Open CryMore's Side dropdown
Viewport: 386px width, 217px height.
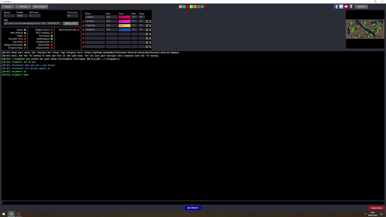click(111, 17)
